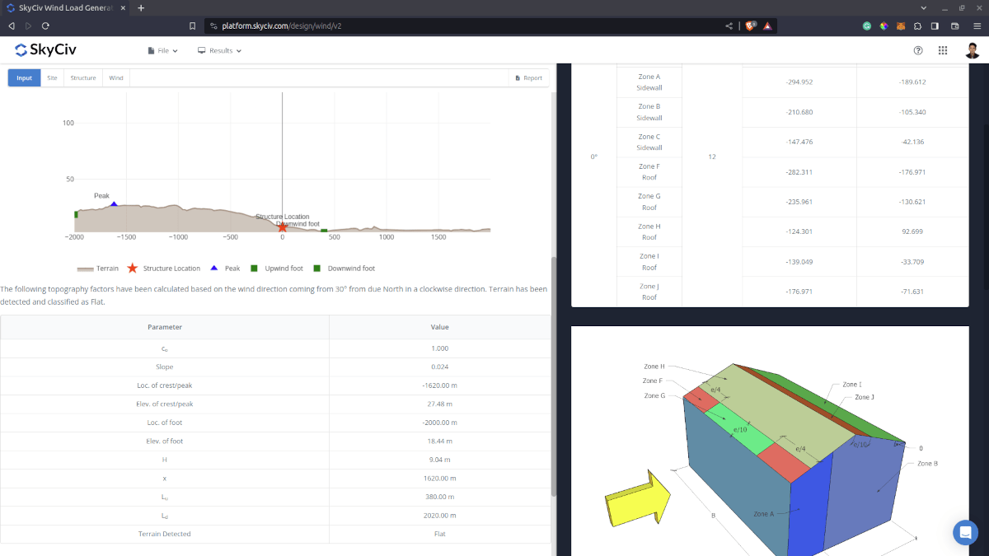
Task: Open the Grammarly extension icon
Action: [866, 26]
